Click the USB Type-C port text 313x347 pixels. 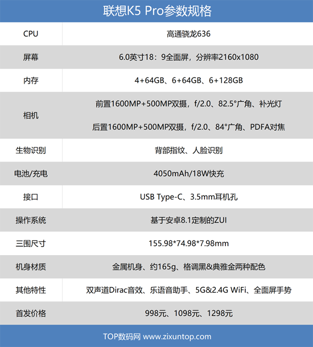188,197
